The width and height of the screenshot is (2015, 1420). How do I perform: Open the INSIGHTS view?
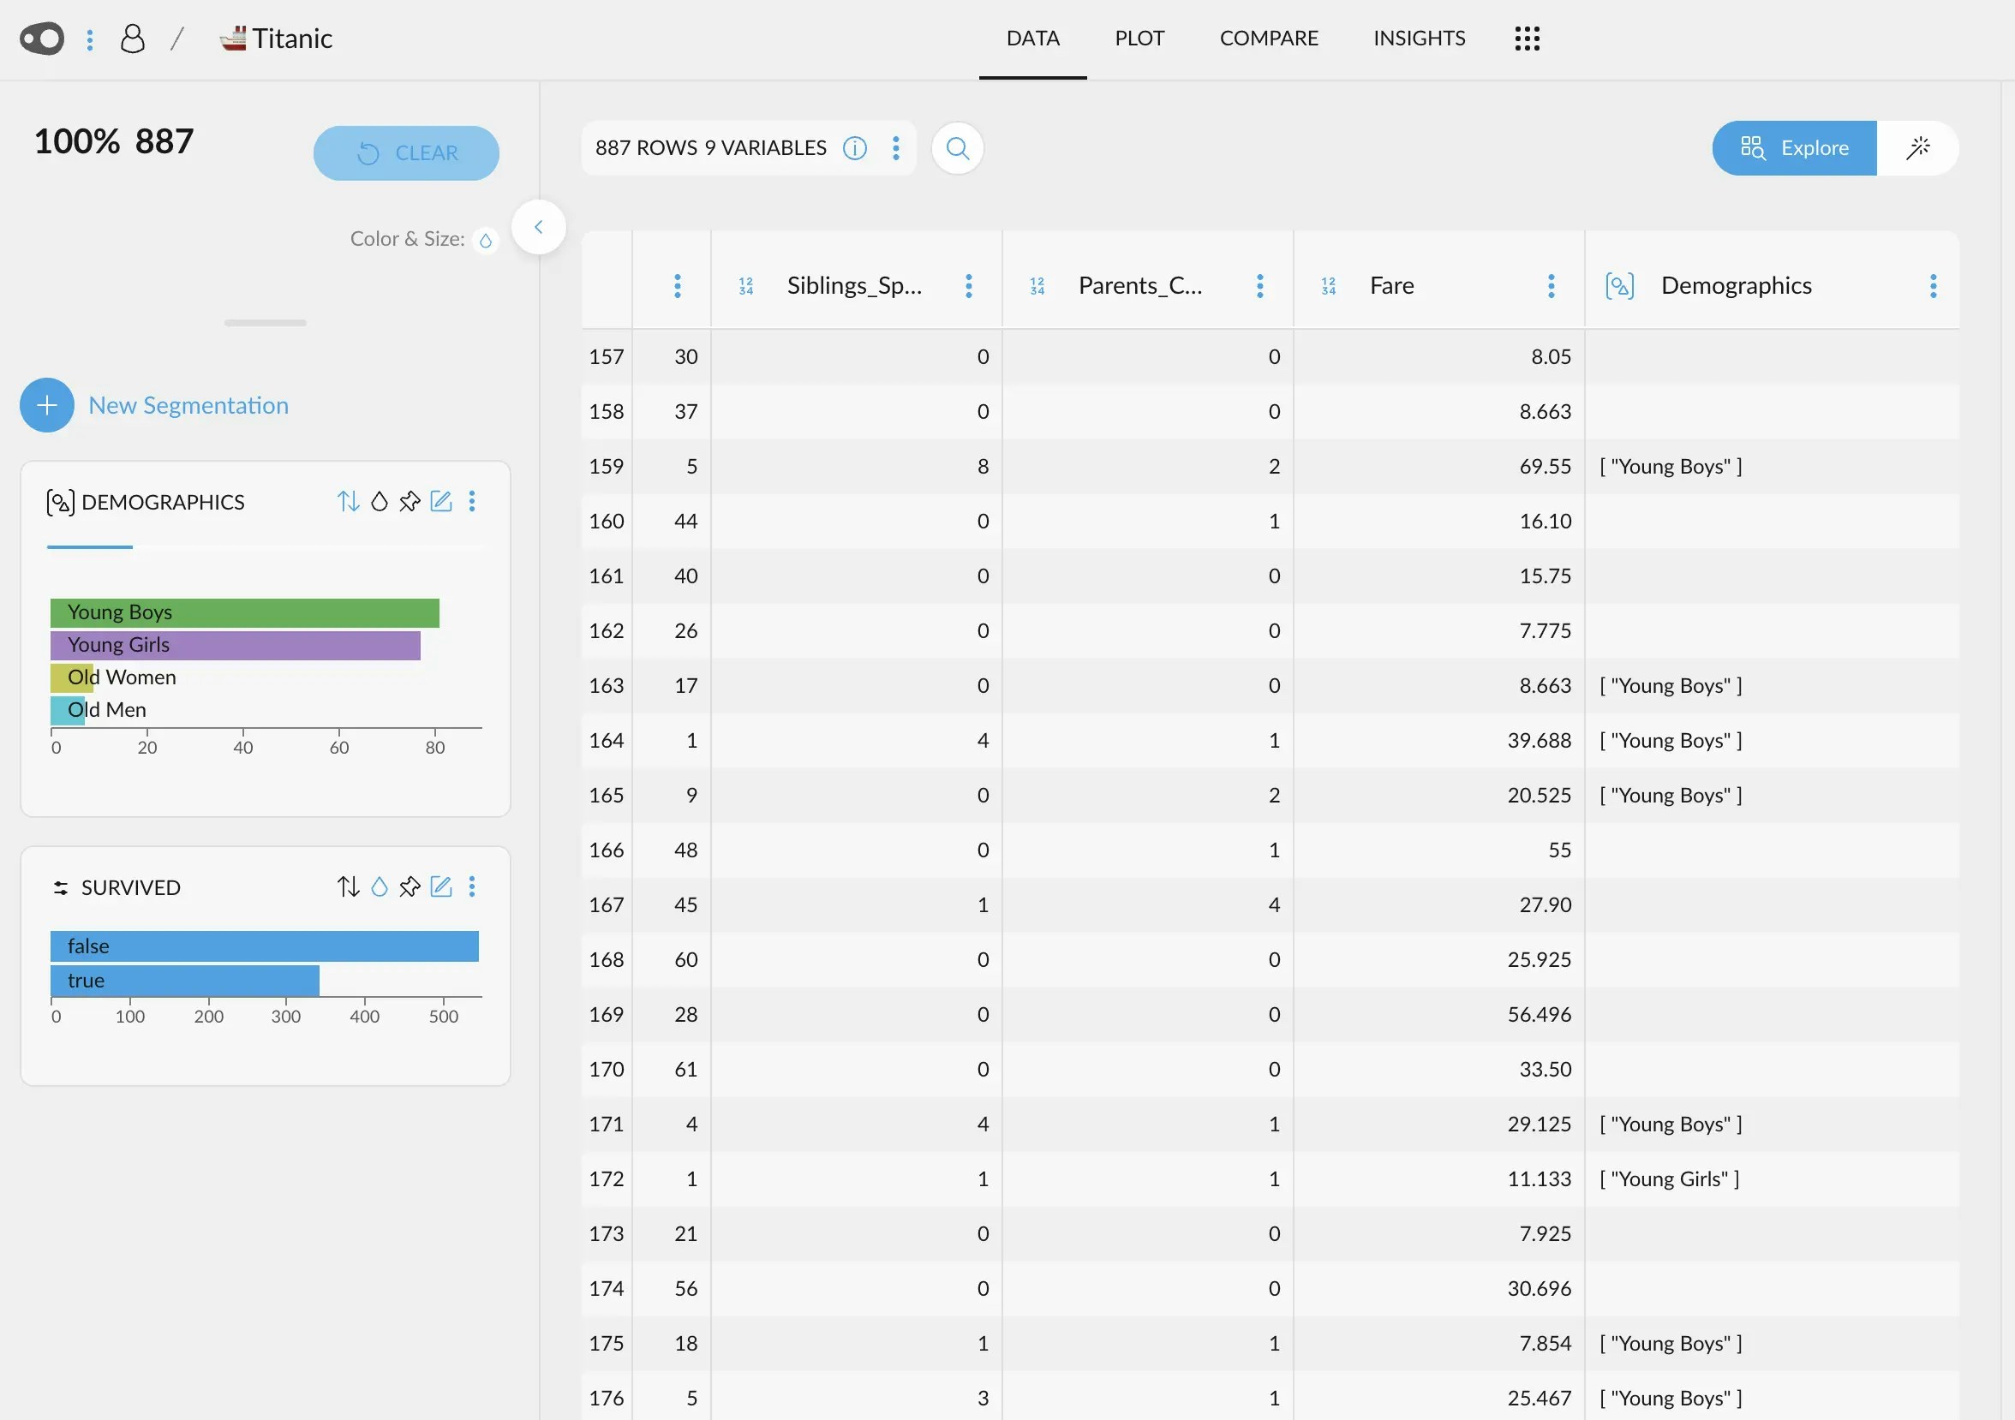tap(1418, 38)
